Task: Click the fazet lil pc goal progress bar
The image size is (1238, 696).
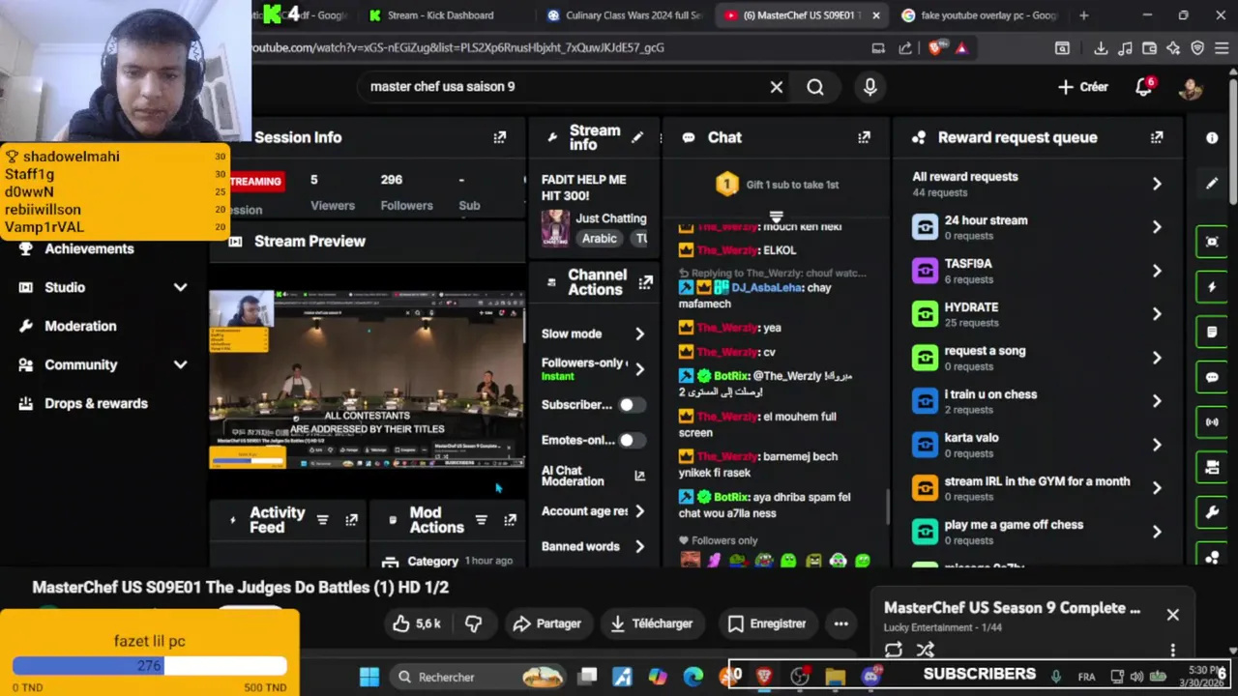Action: click(x=150, y=666)
